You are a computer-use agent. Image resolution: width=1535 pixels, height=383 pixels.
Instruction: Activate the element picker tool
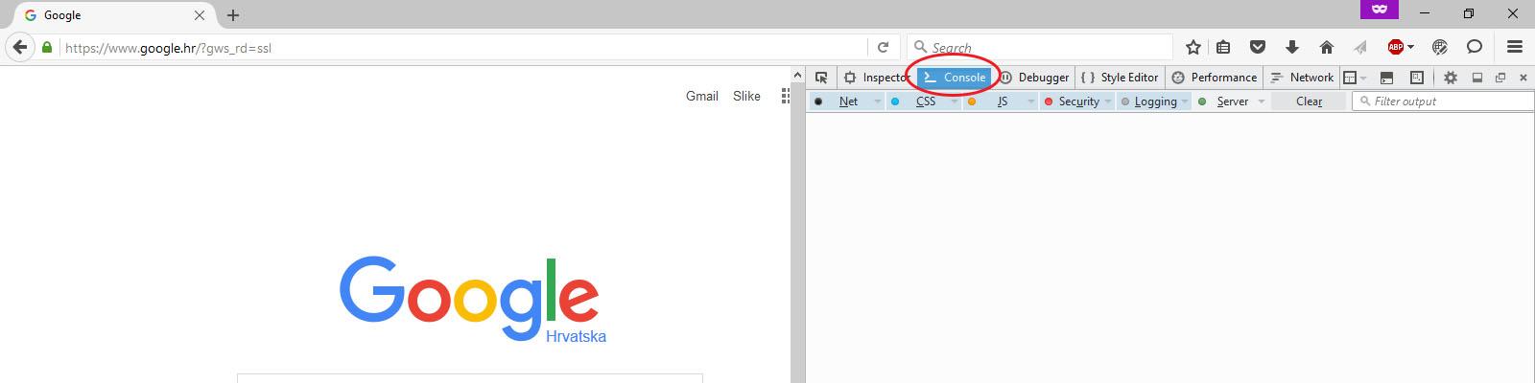tap(821, 78)
